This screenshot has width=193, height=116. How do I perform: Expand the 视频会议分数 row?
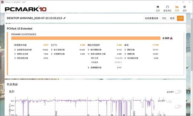[x=15, y=54]
